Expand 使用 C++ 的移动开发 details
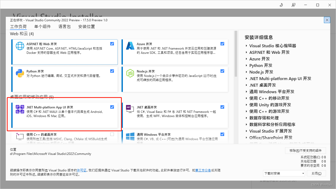336x189 pixels. pyautogui.click(x=247, y=98)
